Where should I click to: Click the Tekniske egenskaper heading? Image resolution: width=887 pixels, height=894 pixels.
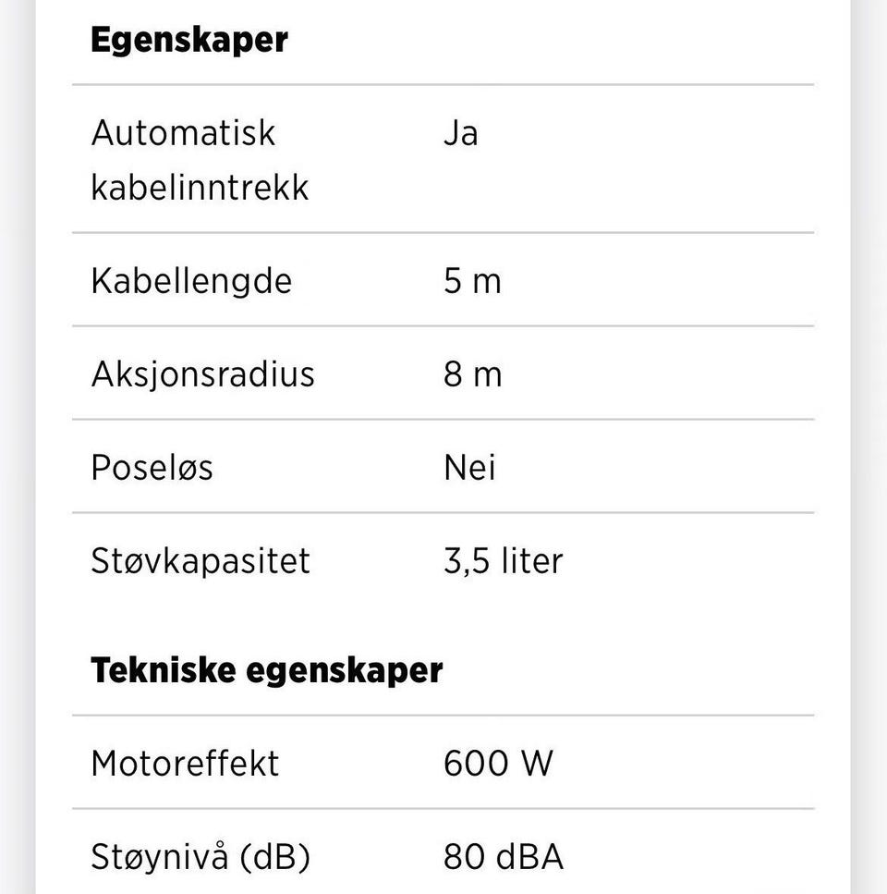coord(266,670)
